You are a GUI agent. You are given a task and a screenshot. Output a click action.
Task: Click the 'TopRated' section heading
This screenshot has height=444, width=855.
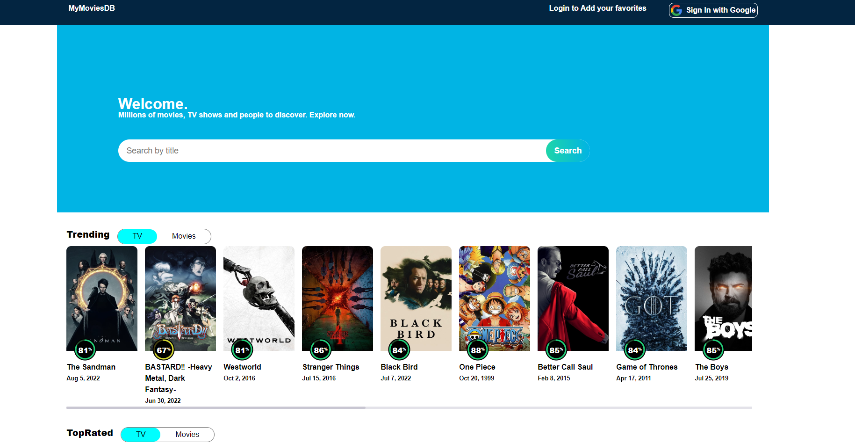click(90, 433)
